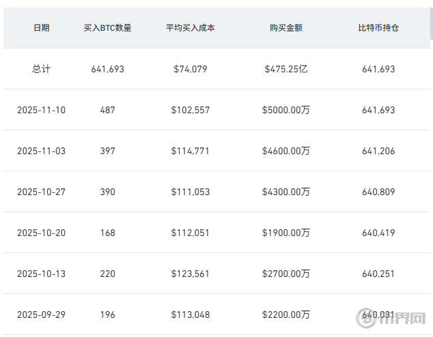Click the 比特币持仓 column header
Viewport: 433px width, 337px height.
378,28
